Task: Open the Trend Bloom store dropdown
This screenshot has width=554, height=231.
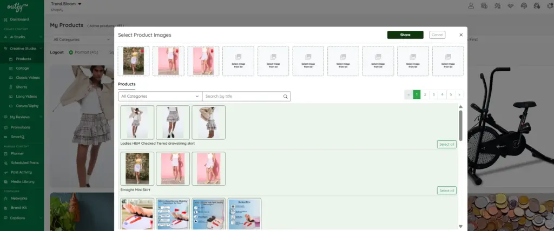Action: (x=66, y=4)
